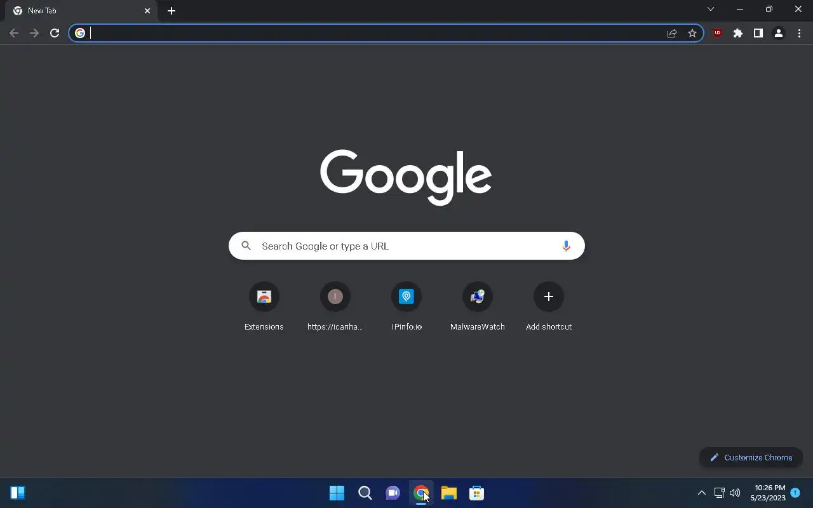Open the Widgets panel icon
The image size is (813, 508).
(x=18, y=493)
